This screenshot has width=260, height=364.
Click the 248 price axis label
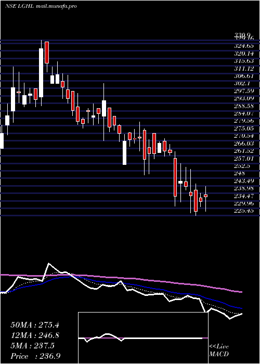point(240,173)
